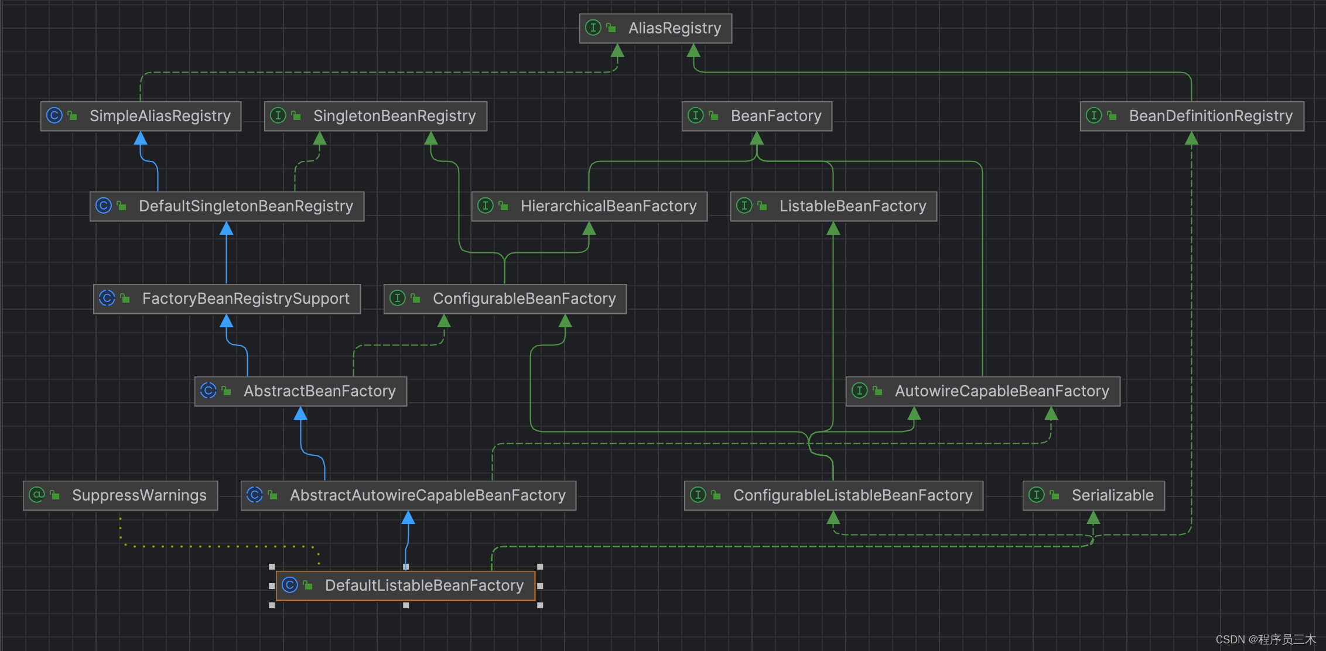
Task: Click the interface icon on BeanDefinitionRegistry
Action: [1094, 115]
